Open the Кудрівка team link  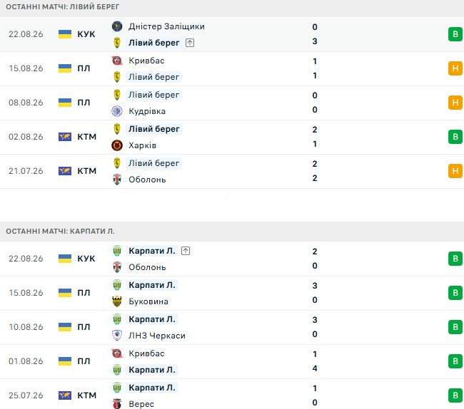(x=147, y=111)
